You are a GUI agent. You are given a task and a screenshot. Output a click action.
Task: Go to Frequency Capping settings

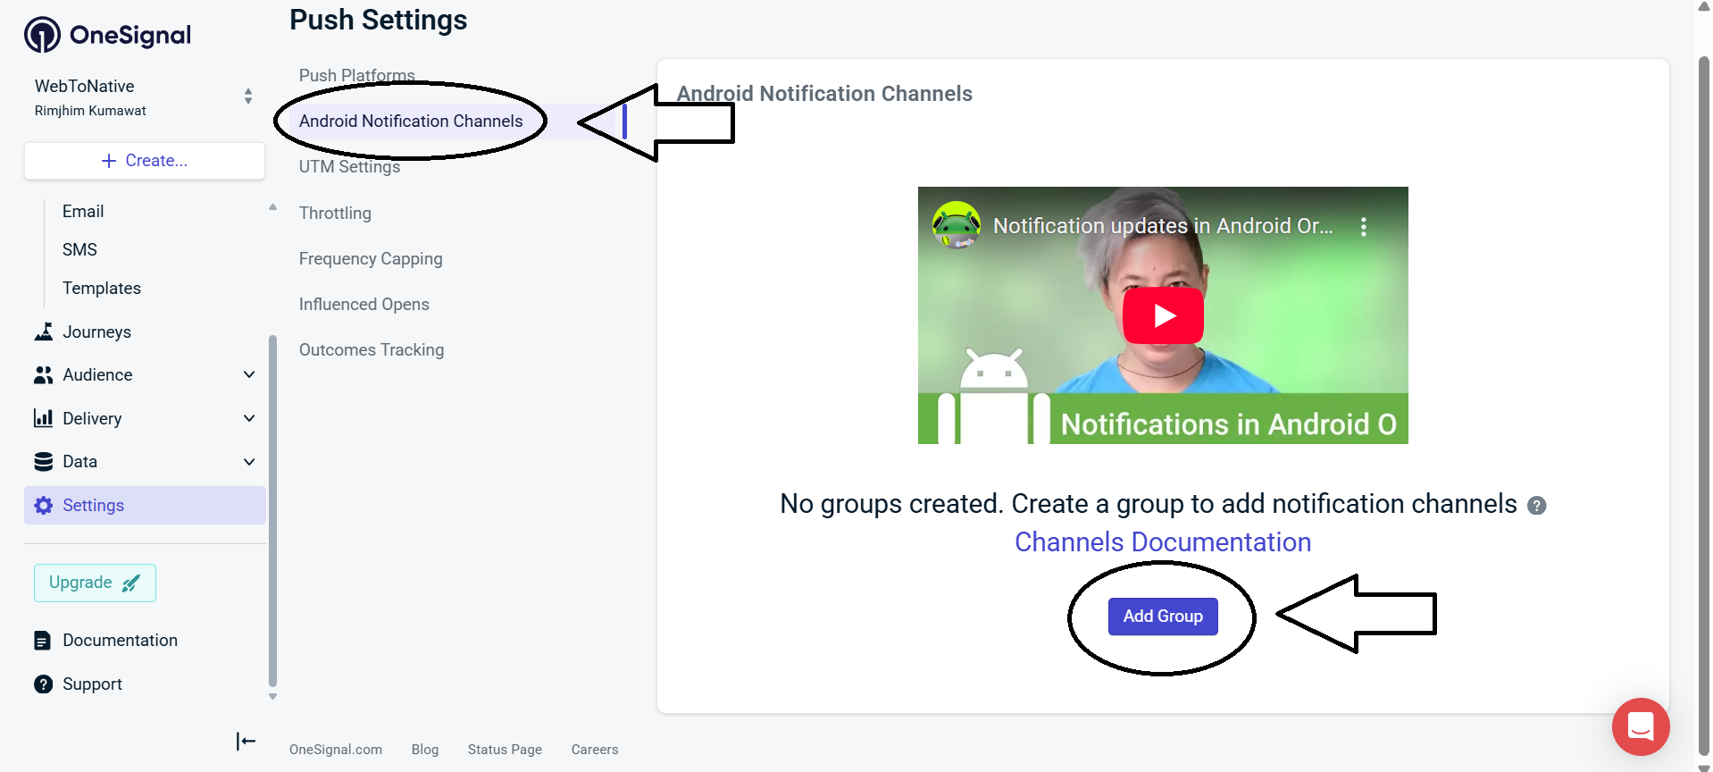371,259
